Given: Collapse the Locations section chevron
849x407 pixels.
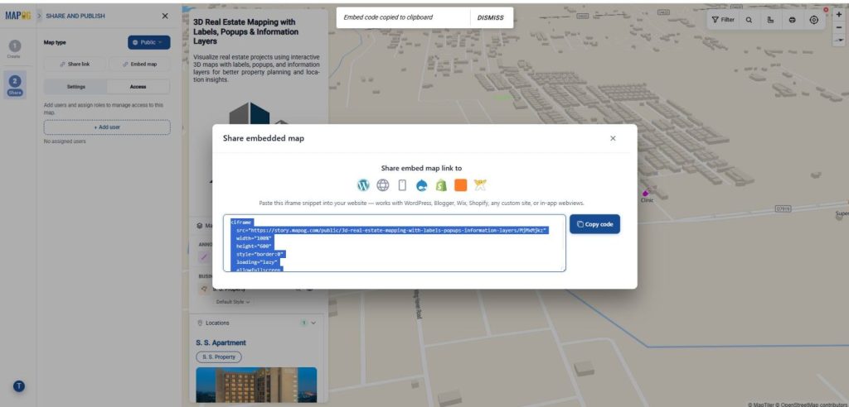Looking at the screenshot, I should click(313, 323).
